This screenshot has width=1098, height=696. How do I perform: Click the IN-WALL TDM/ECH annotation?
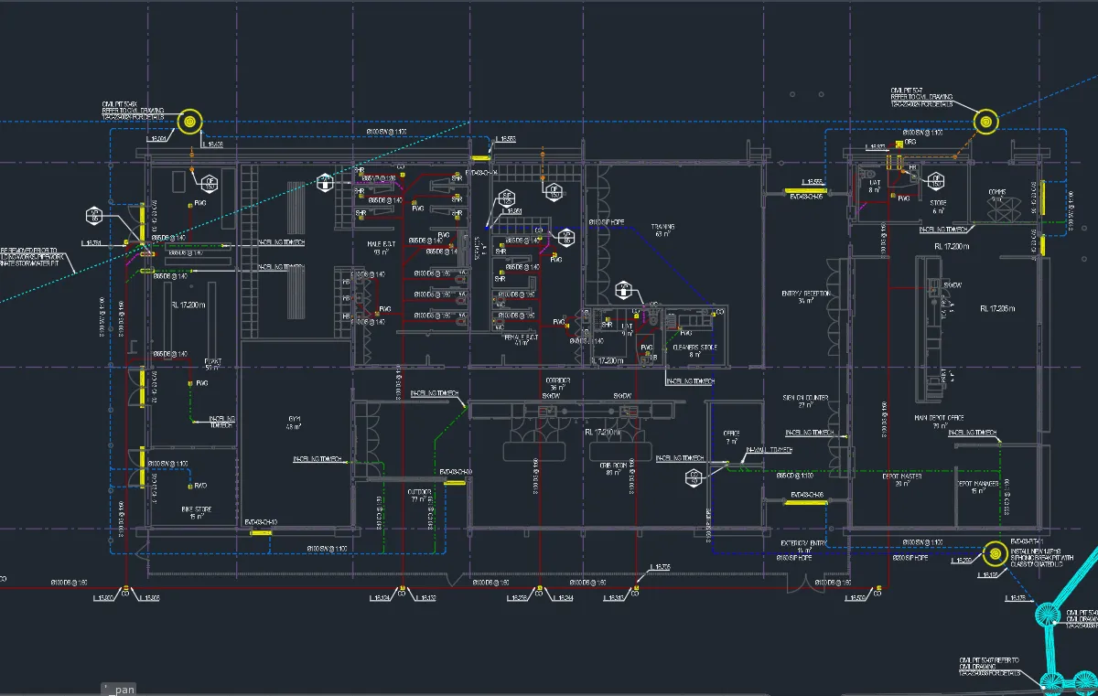point(769,450)
